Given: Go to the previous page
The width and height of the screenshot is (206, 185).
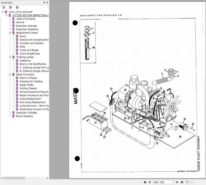Looking at the screenshot, I should click(x=150, y=182).
